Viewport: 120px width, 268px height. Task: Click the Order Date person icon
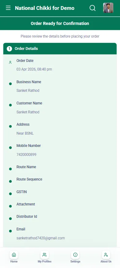(x=10, y=63)
